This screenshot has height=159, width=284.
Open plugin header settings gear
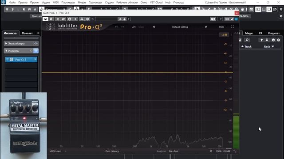tap(87, 19)
